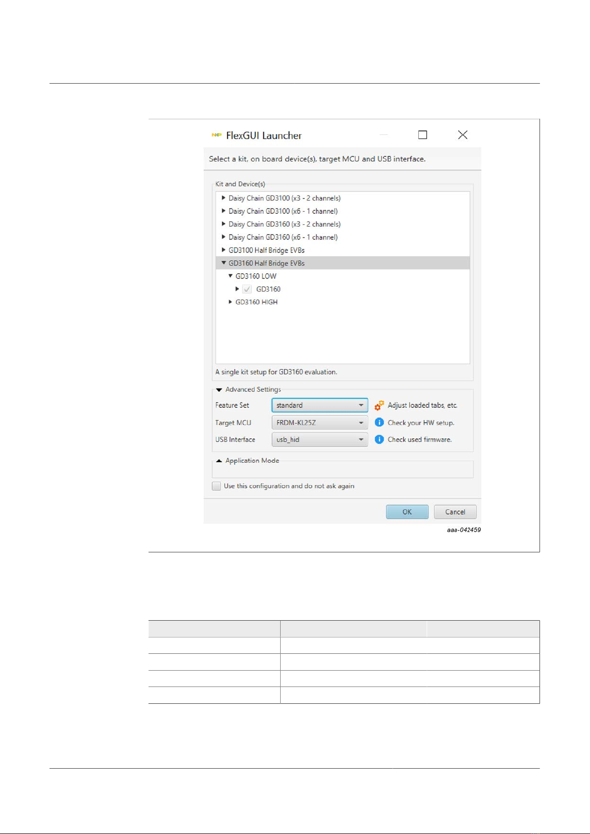
Task: Expand Daisy Chain GD3160 (x6 - 1 channel) arrow
Action: click(x=224, y=237)
